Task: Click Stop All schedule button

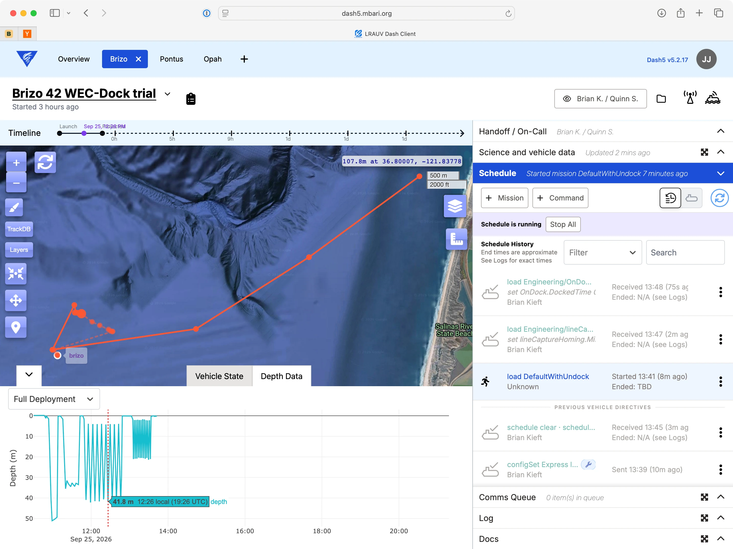Action: 563,224
